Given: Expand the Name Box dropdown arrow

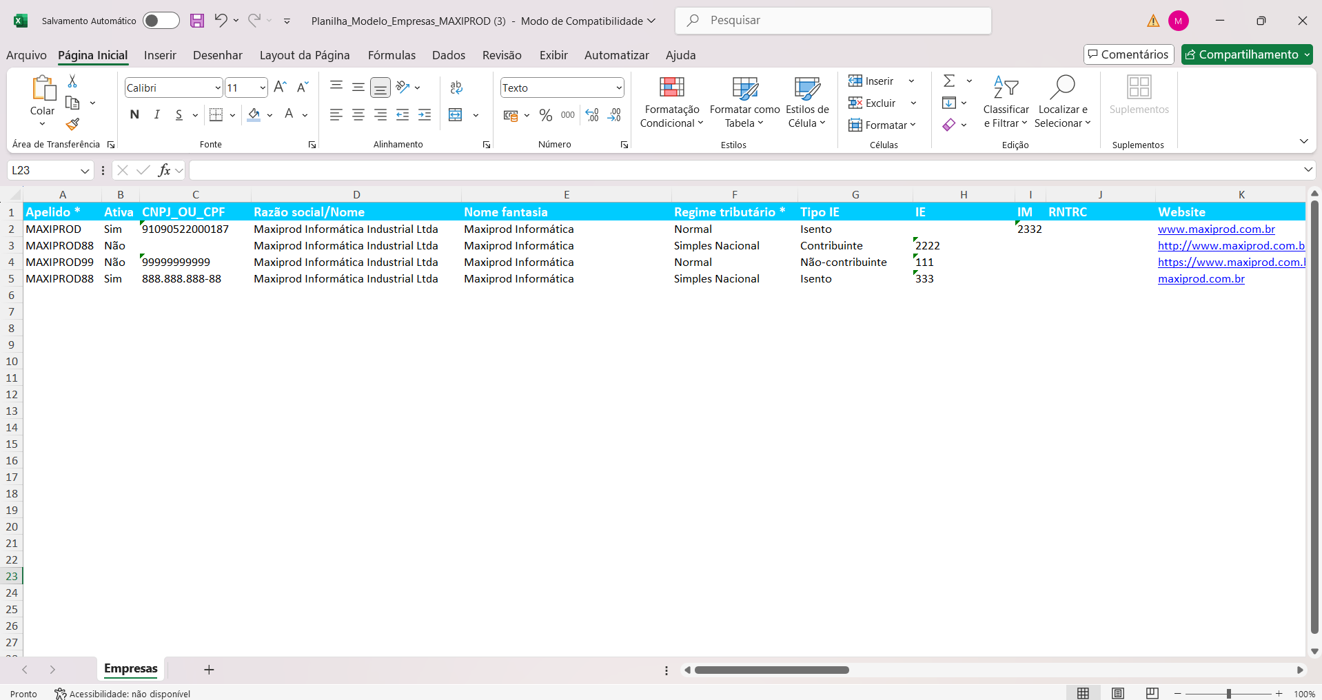Looking at the screenshot, I should pos(85,171).
